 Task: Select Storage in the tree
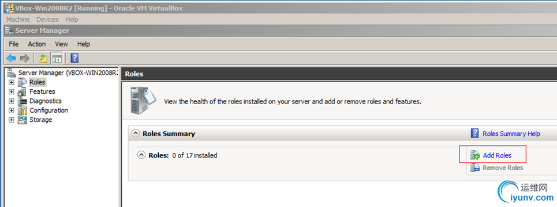tap(41, 120)
